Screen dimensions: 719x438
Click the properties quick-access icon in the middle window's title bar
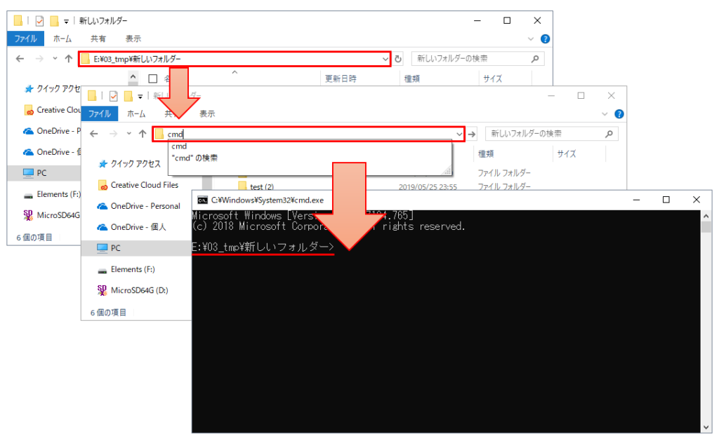114,95
